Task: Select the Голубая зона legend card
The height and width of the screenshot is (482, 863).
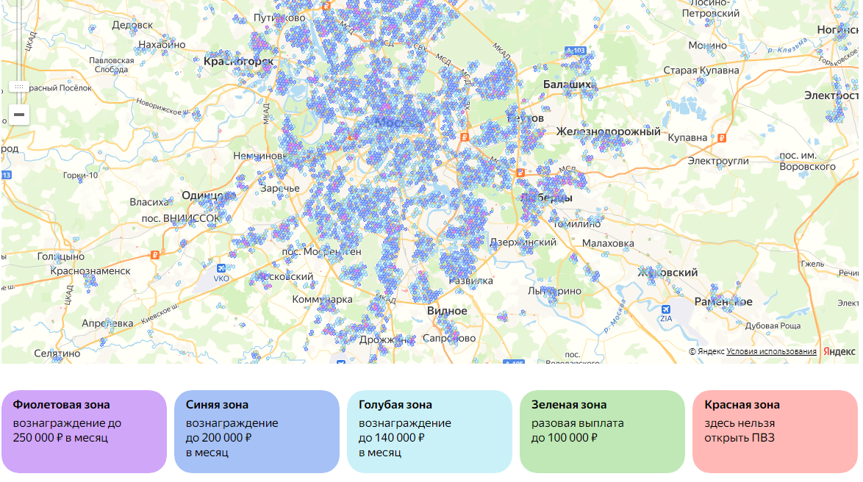Action: tap(430, 432)
